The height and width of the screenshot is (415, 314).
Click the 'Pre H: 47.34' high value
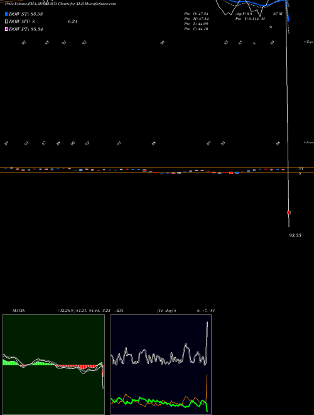click(197, 19)
